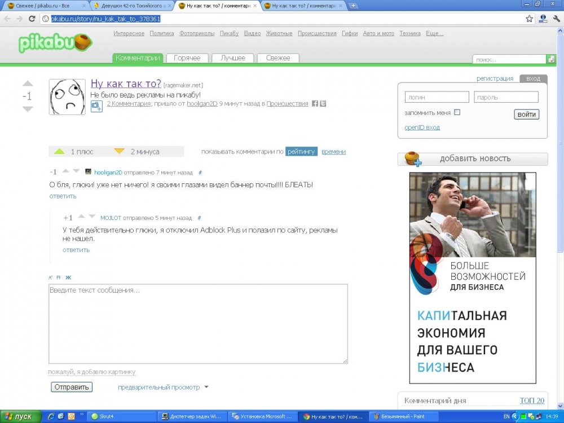Screen dimensions: 564x423
Task: Click пожалуй, я добавлю картинку link
Action: [92, 372]
